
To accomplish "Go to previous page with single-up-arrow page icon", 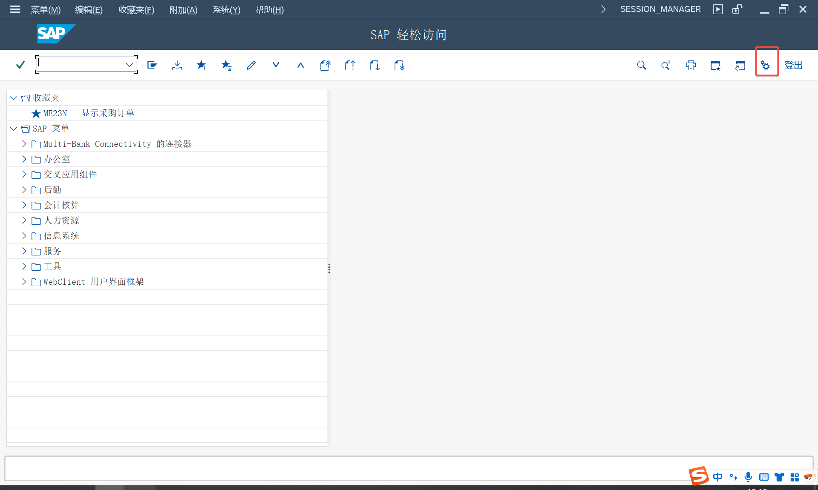I will 350,65.
